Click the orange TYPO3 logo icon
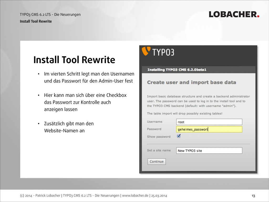 click(146, 51)
